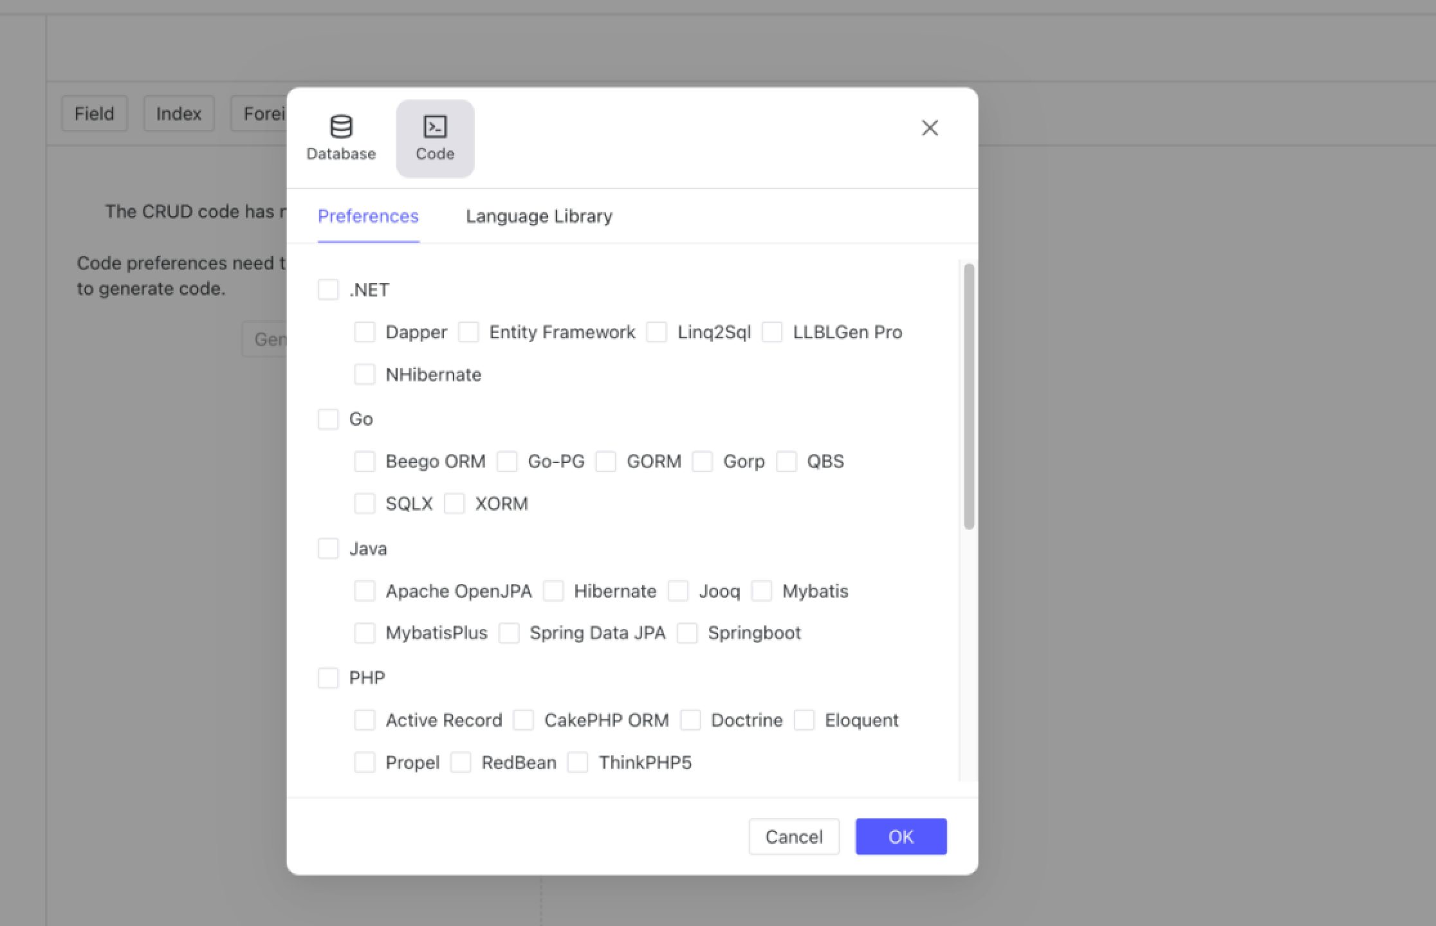The image size is (1436, 926).
Task: Click the dialog's vertical scrollbar
Action: click(x=969, y=396)
